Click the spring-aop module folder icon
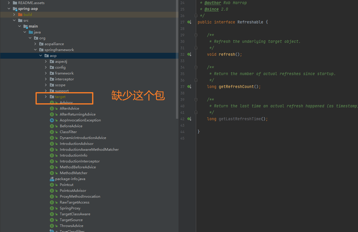 [15, 9]
